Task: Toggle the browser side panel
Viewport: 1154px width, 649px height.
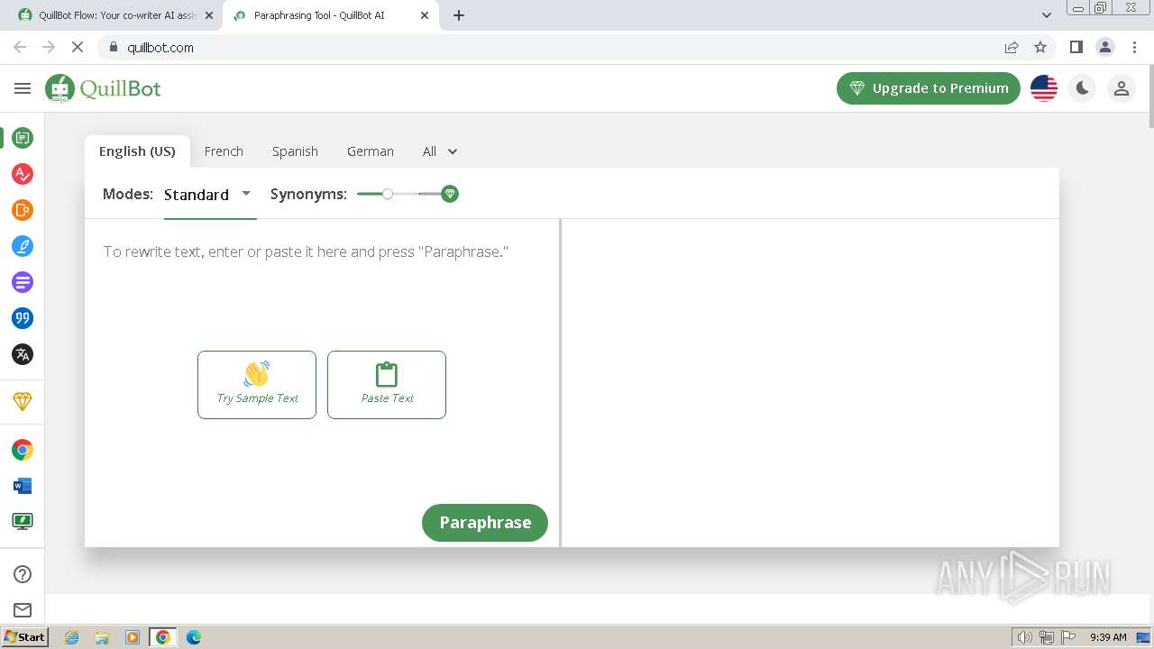Action: click(1076, 47)
